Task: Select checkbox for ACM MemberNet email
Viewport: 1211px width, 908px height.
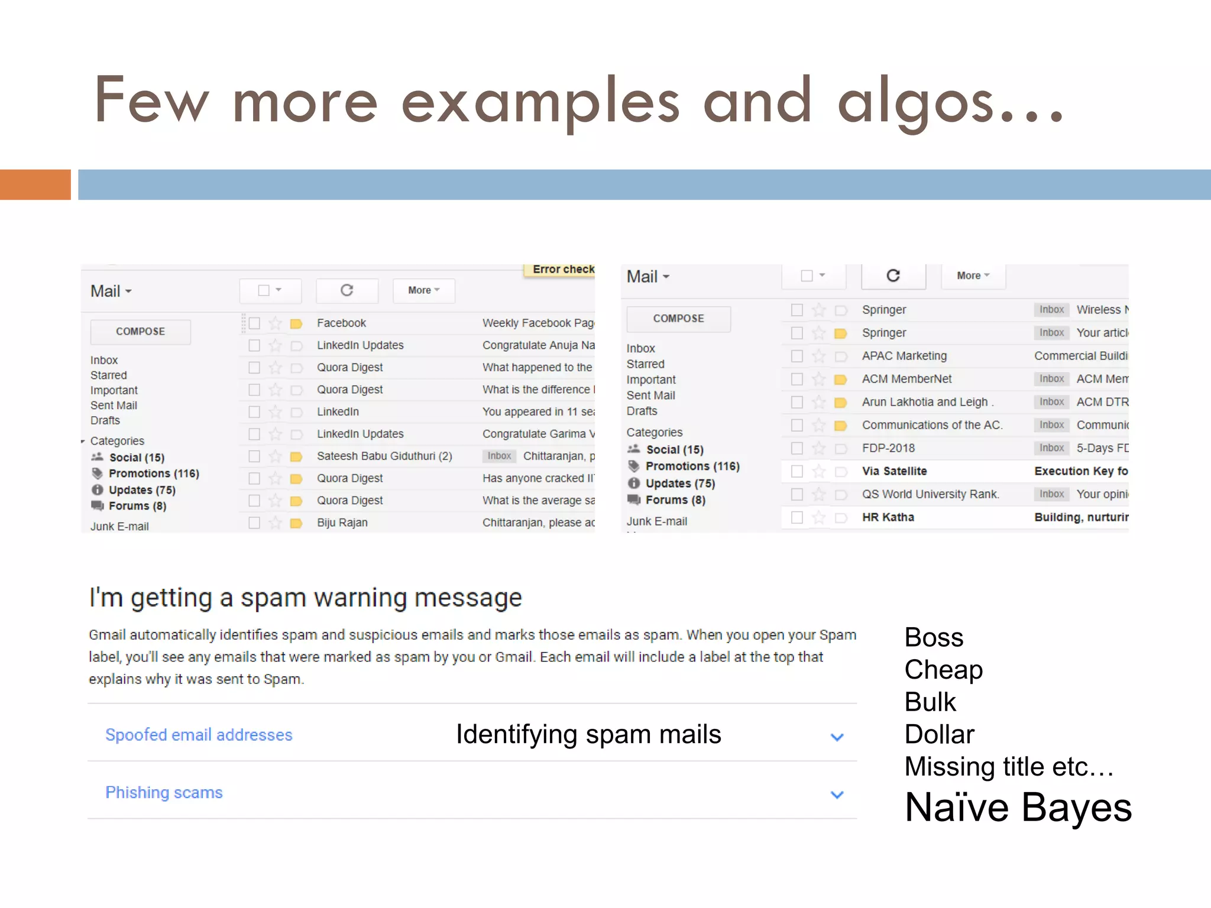Action: pyautogui.click(x=797, y=379)
